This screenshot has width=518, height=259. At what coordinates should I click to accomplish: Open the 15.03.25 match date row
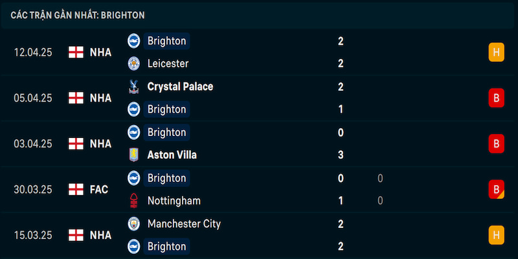(x=259, y=235)
